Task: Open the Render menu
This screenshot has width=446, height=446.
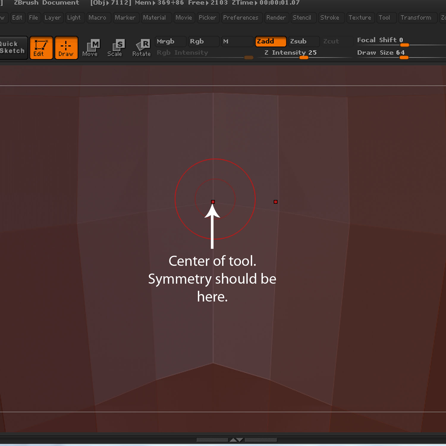Action: tap(276, 18)
